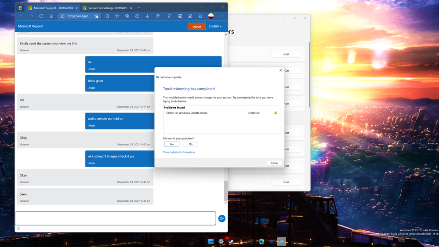Open the browser profile avatar
Image resolution: width=439 pixels, height=247 pixels.
coord(211,16)
